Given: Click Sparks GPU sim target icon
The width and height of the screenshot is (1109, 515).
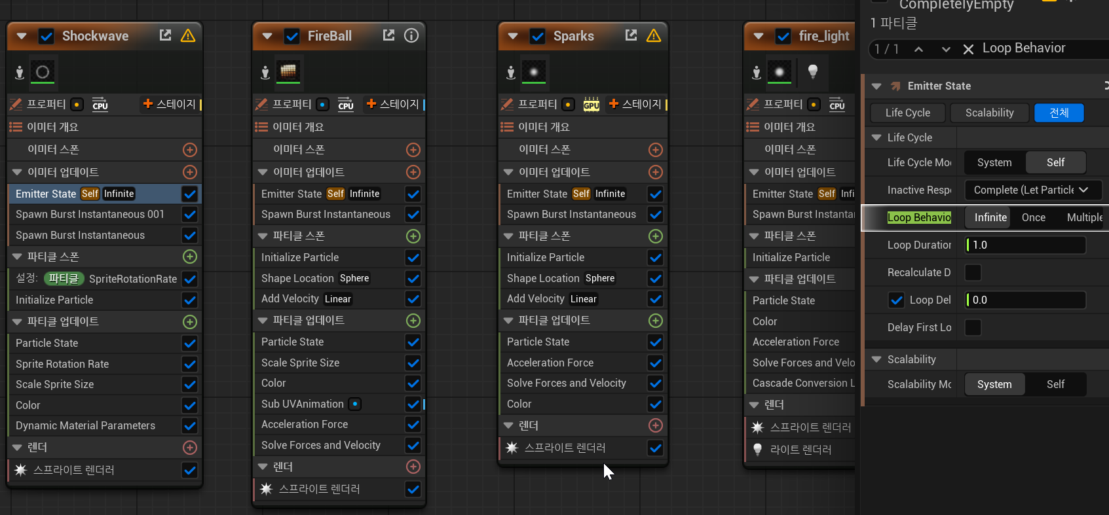Looking at the screenshot, I should (592, 105).
